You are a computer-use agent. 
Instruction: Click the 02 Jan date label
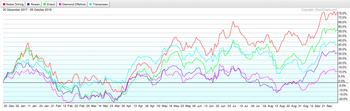21,106
